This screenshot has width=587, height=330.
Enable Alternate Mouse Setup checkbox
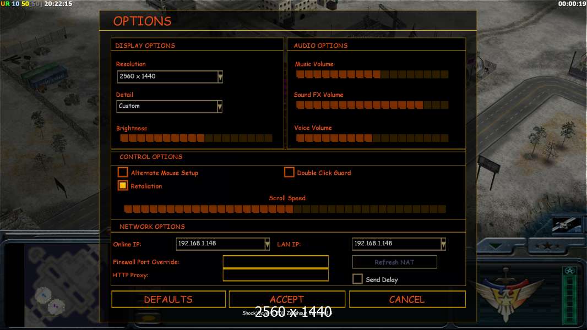123,172
